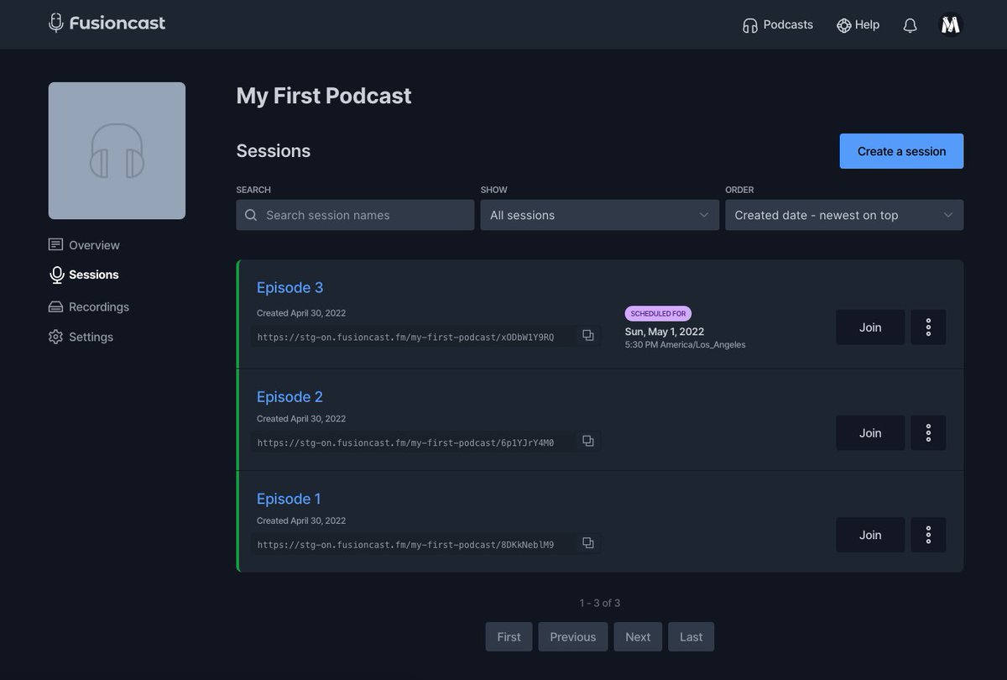The image size is (1007, 680).
Task: Join the Episode 1 session
Action: pyautogui.click(x=870, y=535)
